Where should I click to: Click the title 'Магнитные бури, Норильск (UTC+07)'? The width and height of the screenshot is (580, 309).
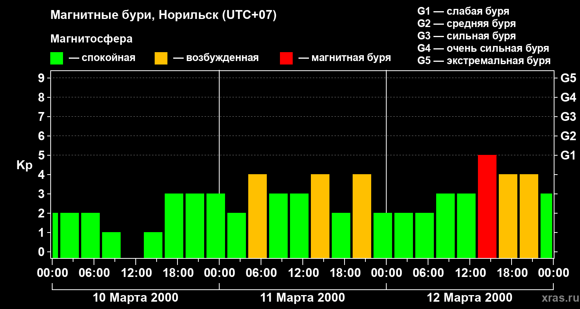tap(164, 15)
